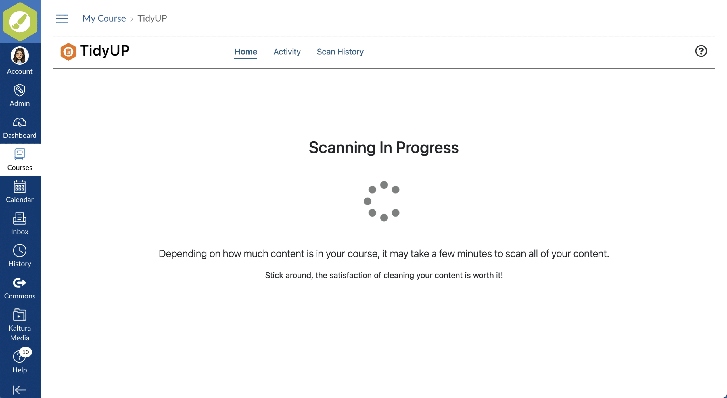Open Commons from the sidebar
This screenshot has width=727, height=398.
pos(20,283)
